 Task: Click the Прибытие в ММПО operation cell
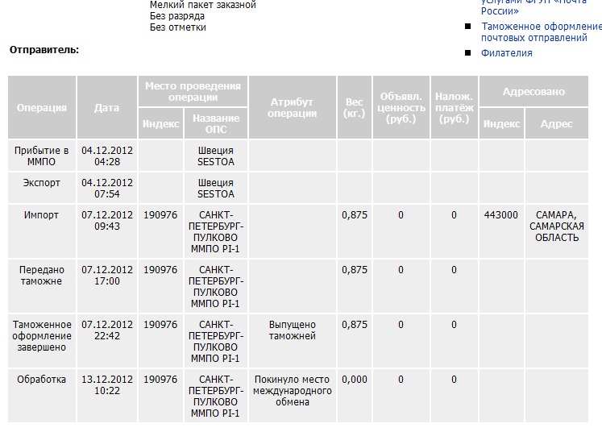coord(42,156)
